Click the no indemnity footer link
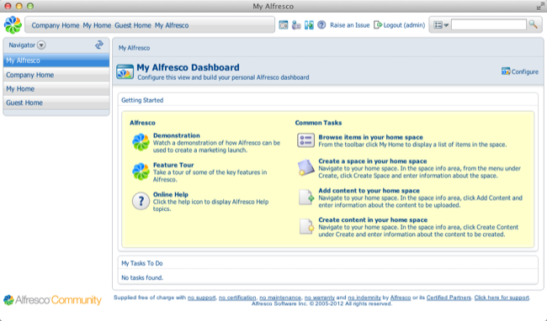Viewport: 547px width, 321px height. click(364, 297)
